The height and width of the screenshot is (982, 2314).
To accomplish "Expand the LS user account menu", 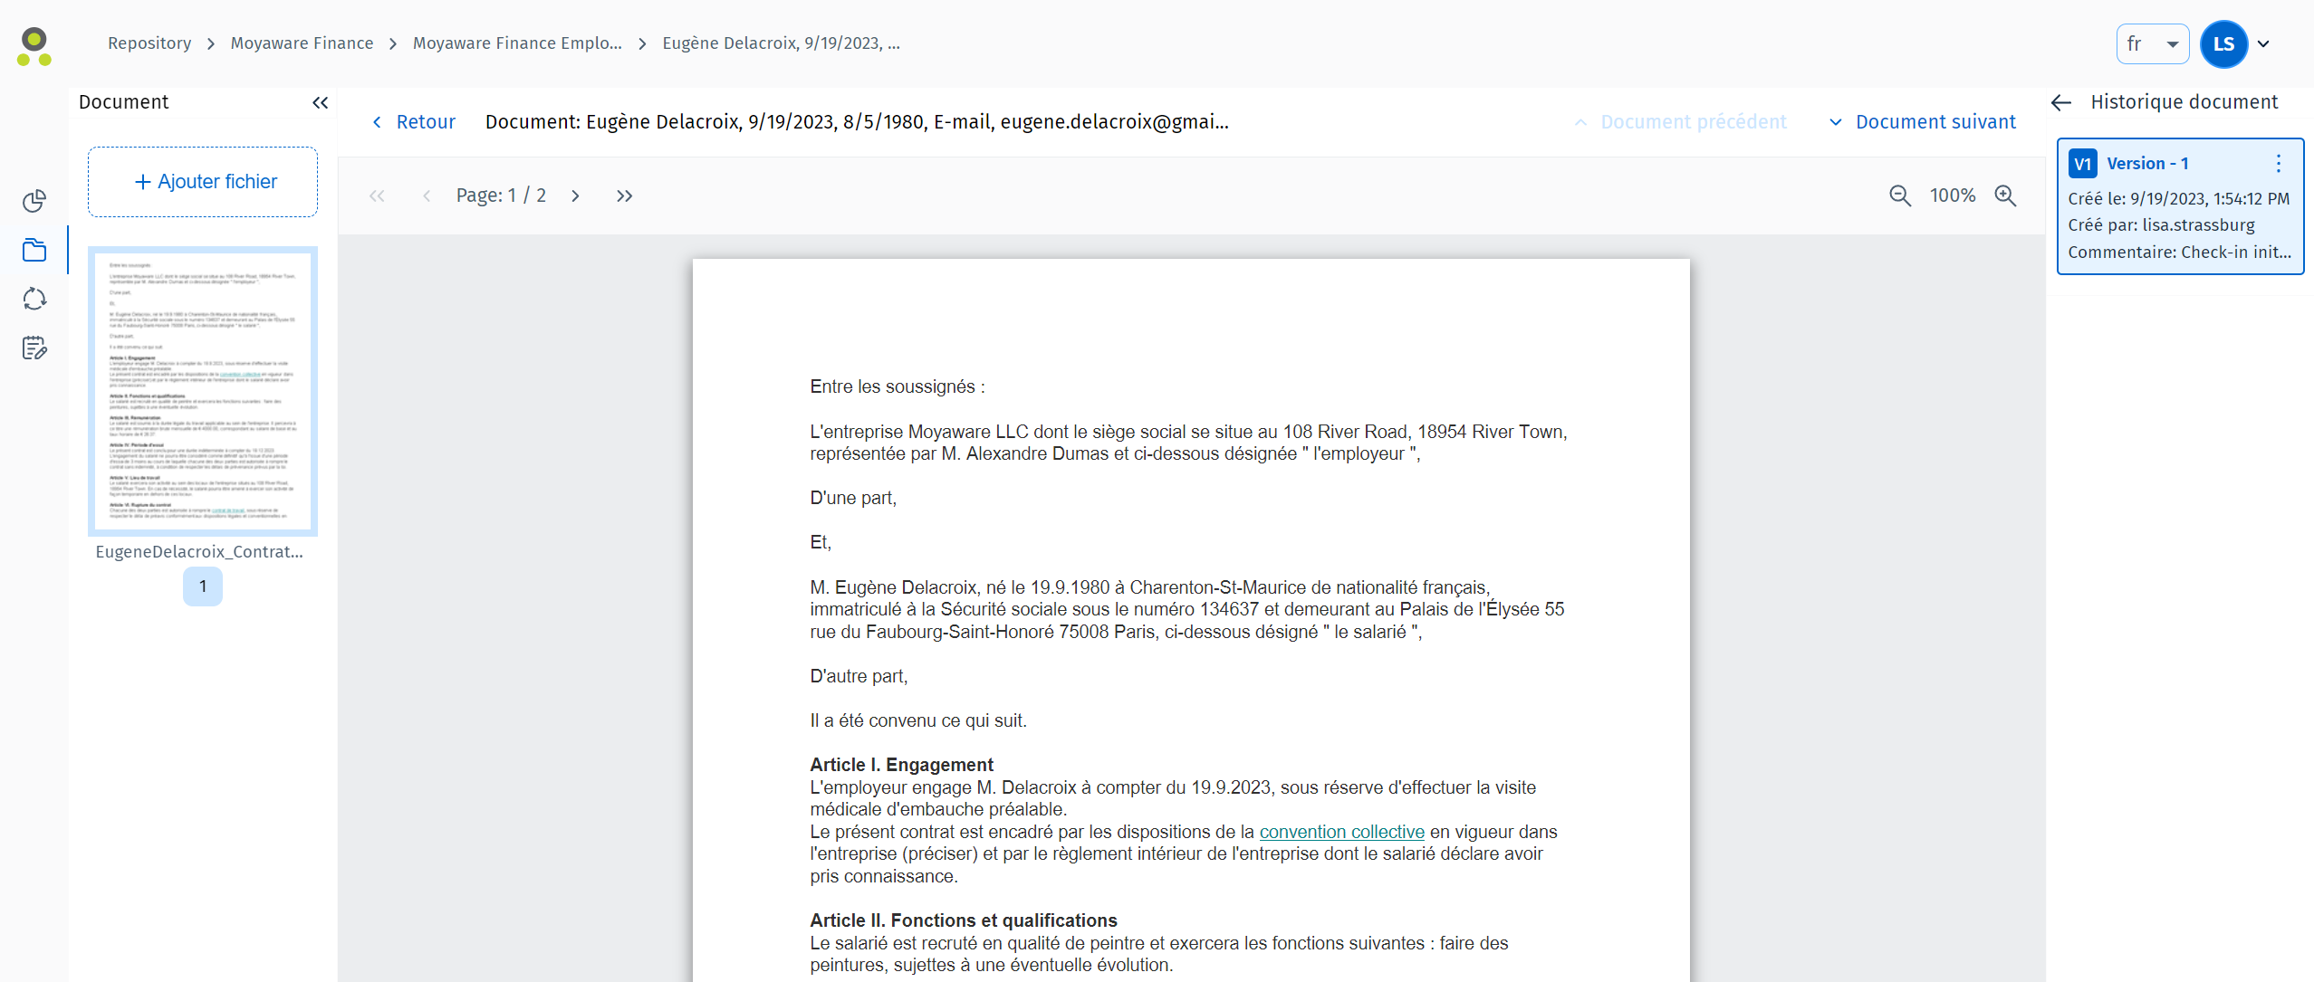I will click(x=2262, y=44).
